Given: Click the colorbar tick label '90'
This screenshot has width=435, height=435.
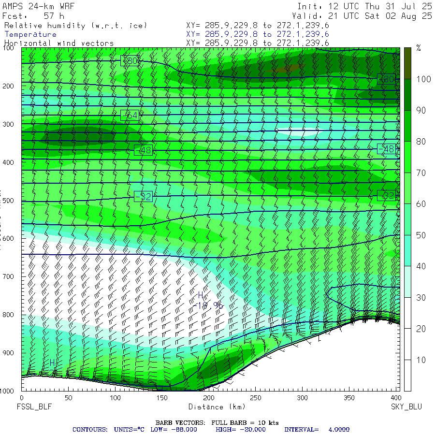Looking at the screenshot, I should tap(421, 110).
